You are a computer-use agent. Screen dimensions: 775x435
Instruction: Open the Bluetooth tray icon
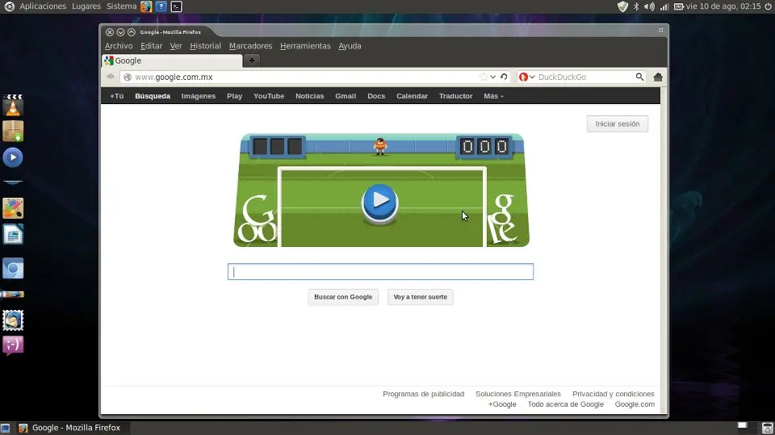tap(637, 6)
